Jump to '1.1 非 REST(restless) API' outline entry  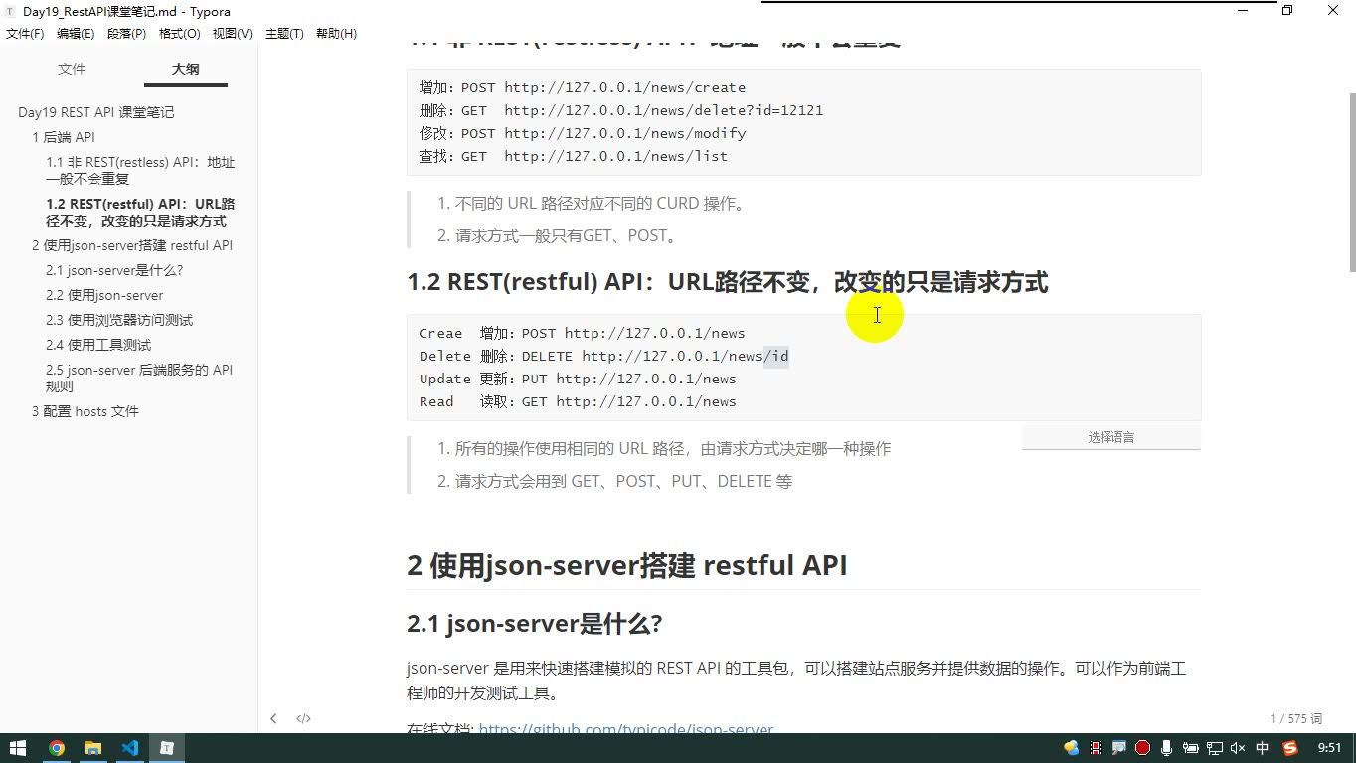click(140, 170)
